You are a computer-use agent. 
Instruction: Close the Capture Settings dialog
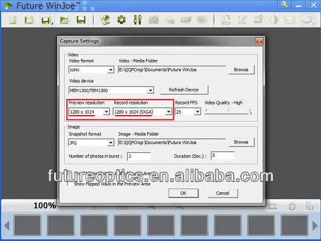click(x=259, y=41)
